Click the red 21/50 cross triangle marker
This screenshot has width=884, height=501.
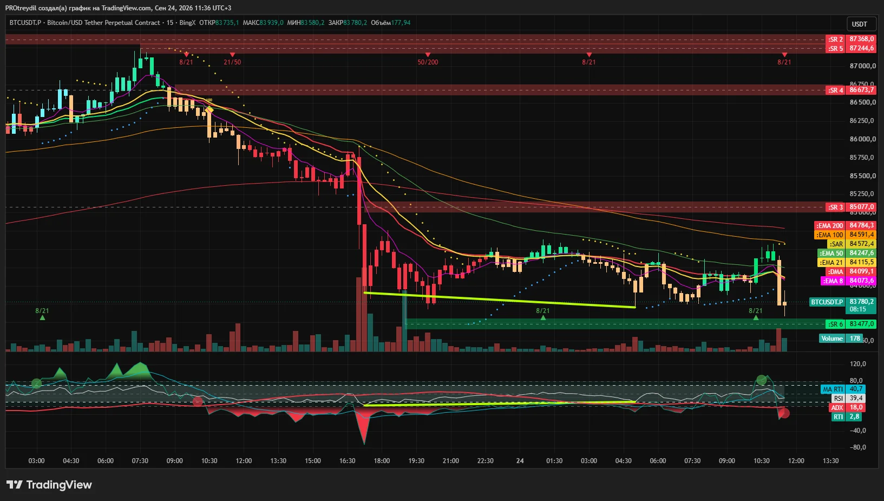232,55
